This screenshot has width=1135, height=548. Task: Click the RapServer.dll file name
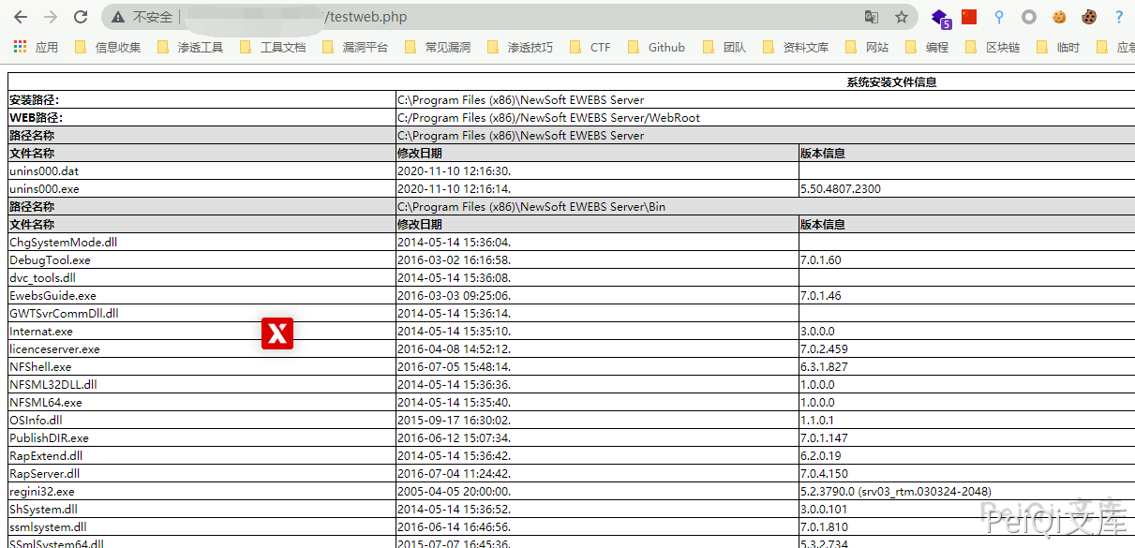click(44, 474)
